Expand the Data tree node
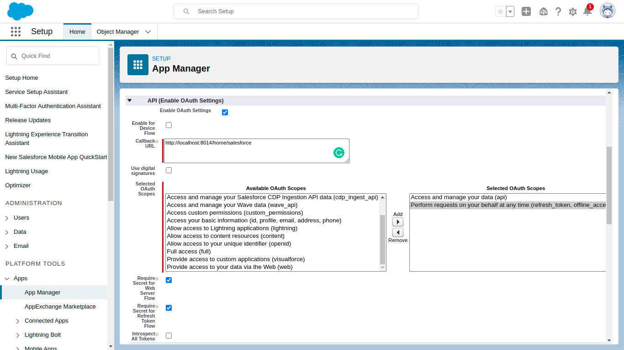This screenshot has width=624, height=350. tap(7, 232)
